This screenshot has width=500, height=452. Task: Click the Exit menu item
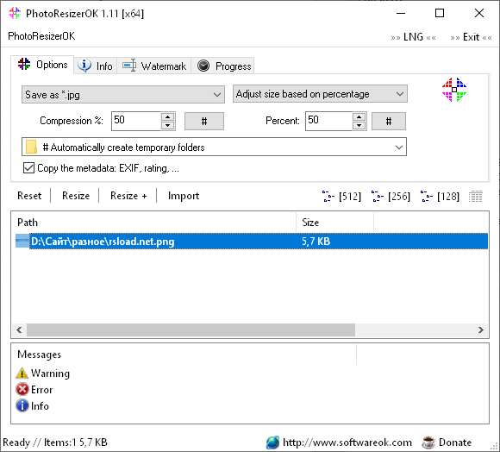pyautogui.click(x=471, y=37)
